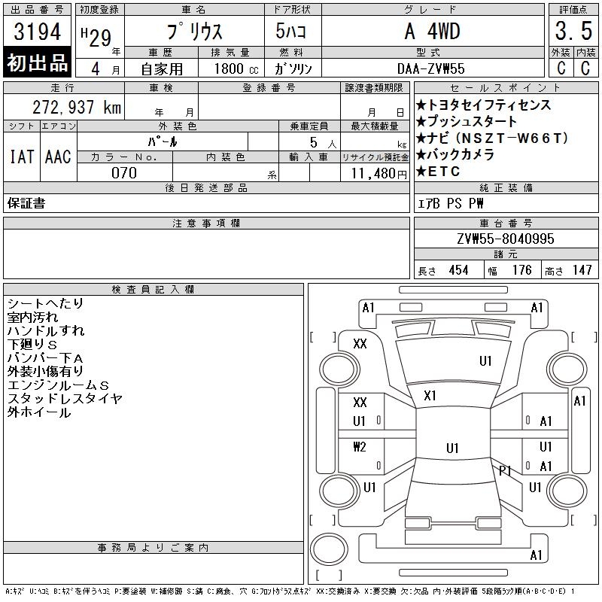Click the 初出品 black badge

click(37, 62)
